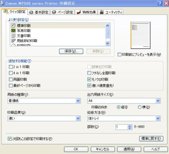
Task: Uncheck 速い(速度優先) checkbox
Action: (89, 85)
